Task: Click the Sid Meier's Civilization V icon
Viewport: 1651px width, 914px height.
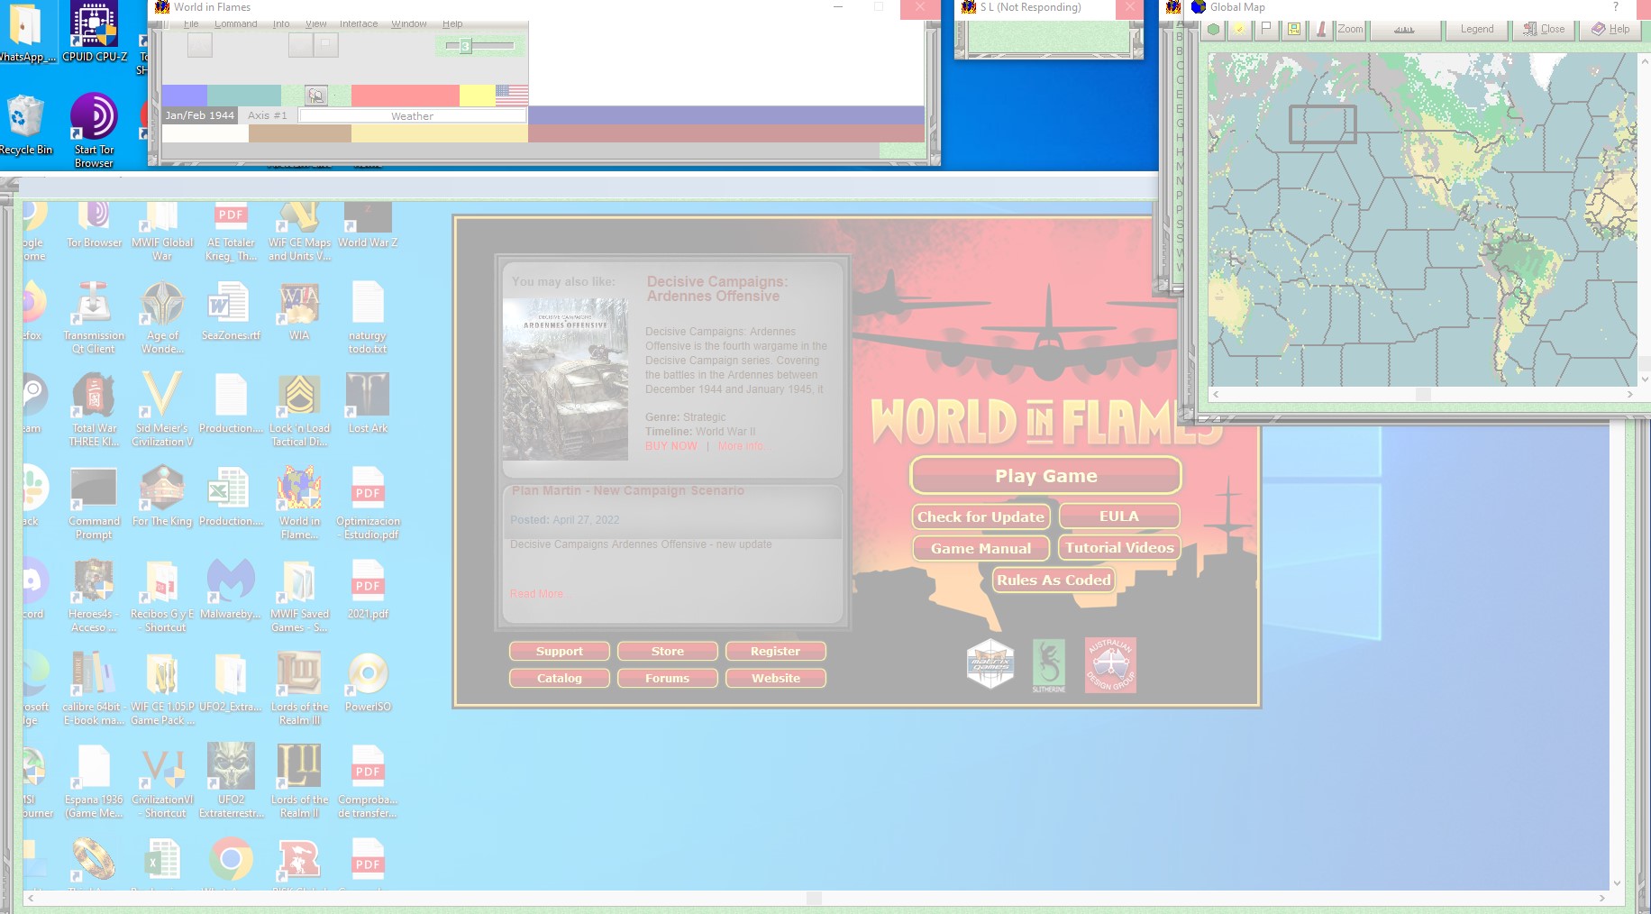Action: pyautogui.click(x=162, y=411)
